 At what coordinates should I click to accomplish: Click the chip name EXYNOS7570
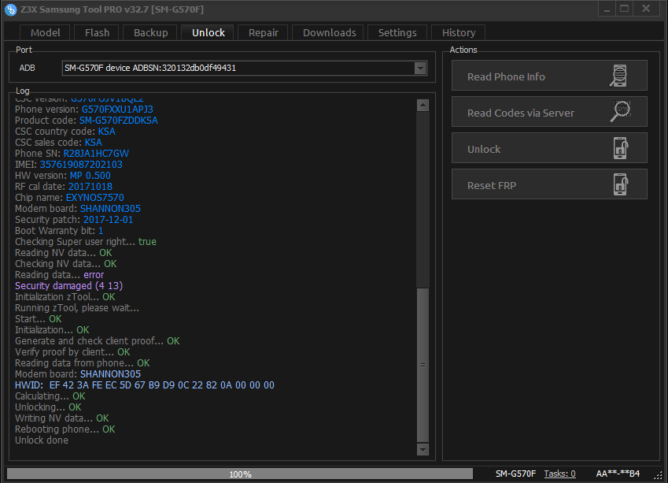tap(94, 198)
